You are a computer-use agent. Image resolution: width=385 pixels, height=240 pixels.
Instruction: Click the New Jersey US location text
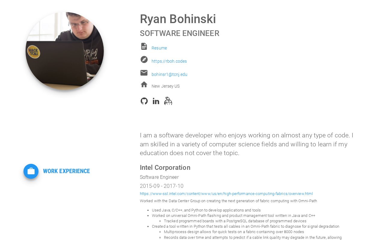coord(165,86)
